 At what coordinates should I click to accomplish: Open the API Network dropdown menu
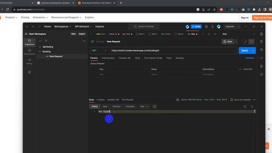[83, 26]
